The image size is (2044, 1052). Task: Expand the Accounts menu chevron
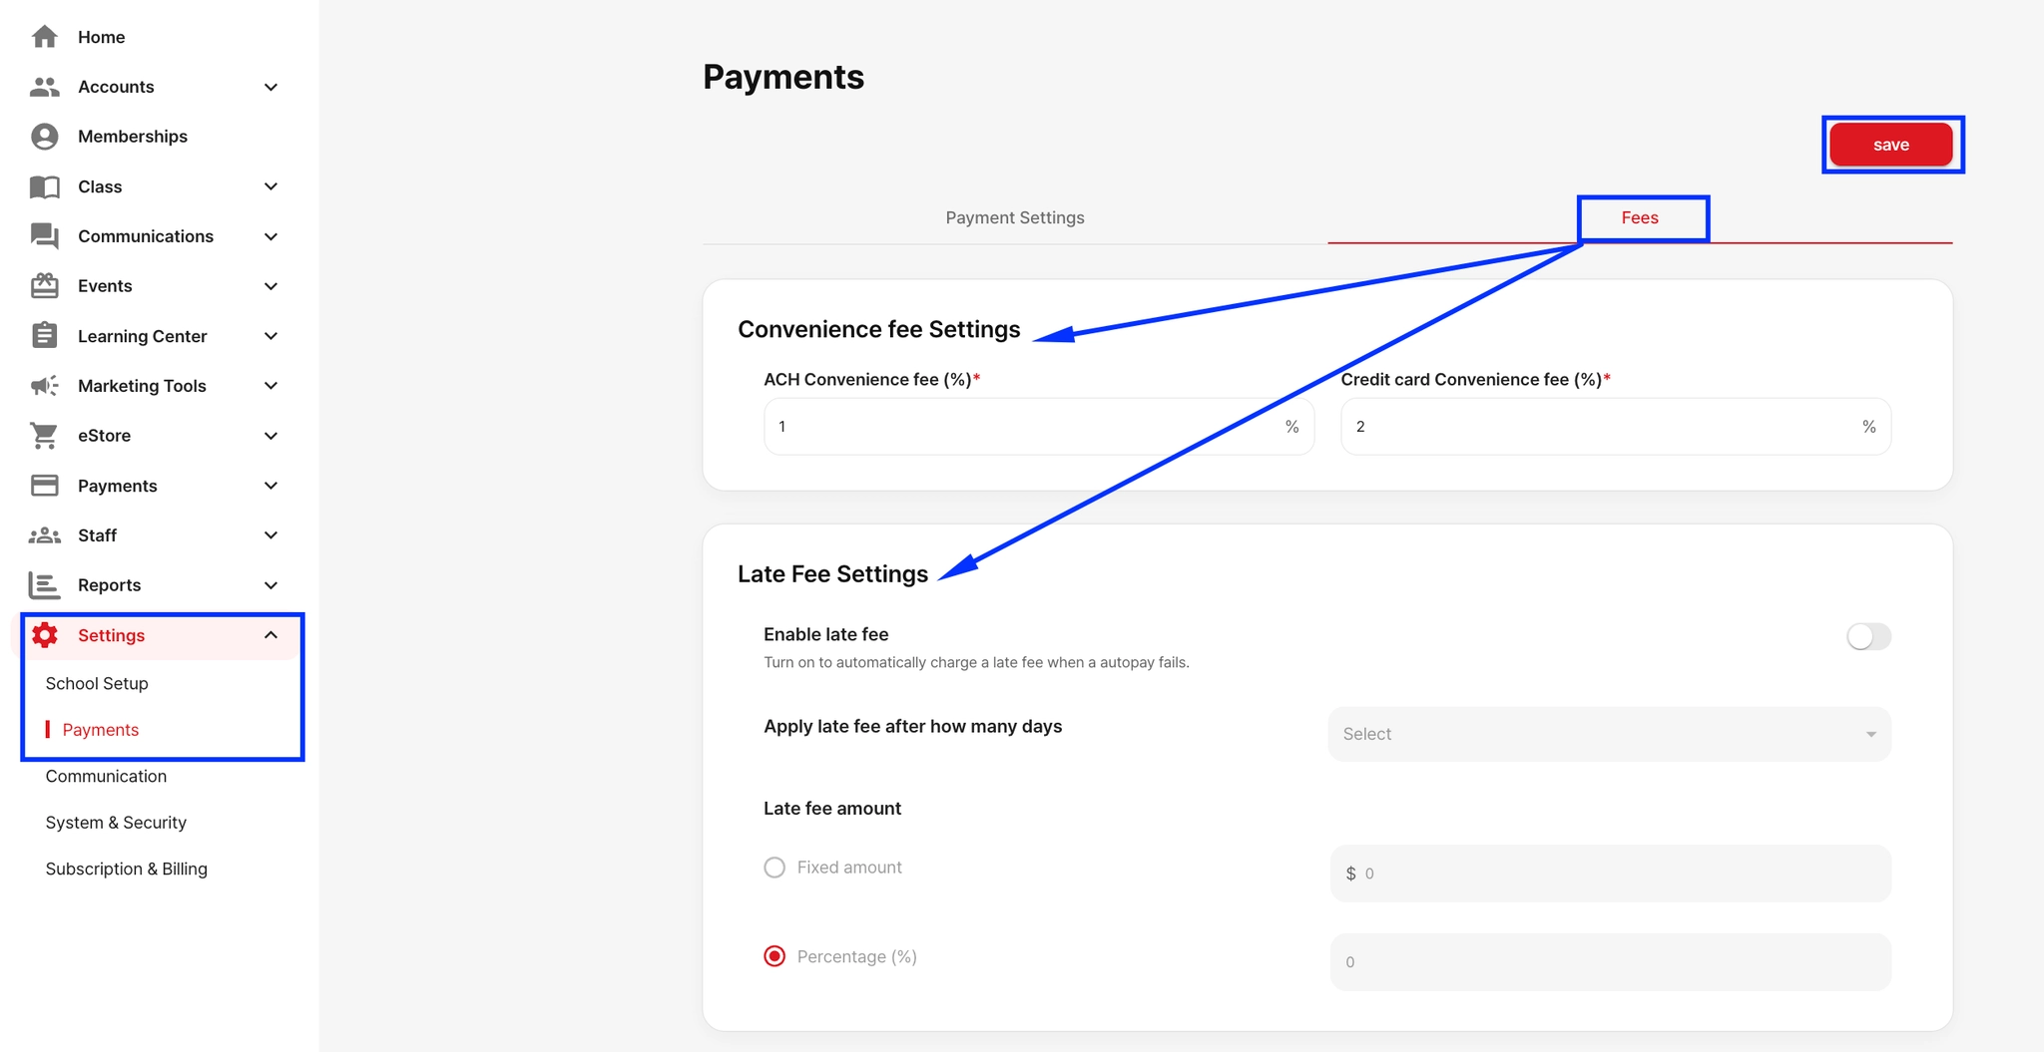tap(270, 87)
